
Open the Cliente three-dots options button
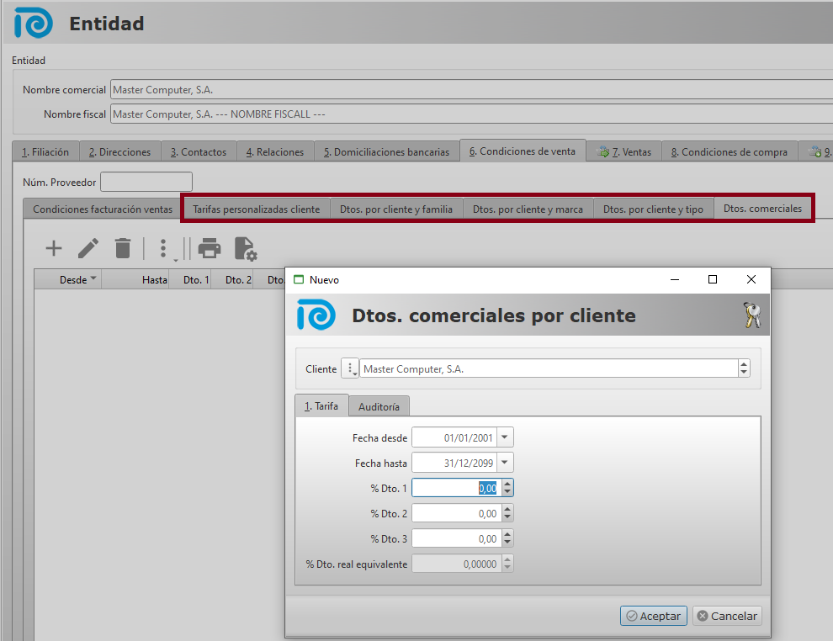click(350, 369)
